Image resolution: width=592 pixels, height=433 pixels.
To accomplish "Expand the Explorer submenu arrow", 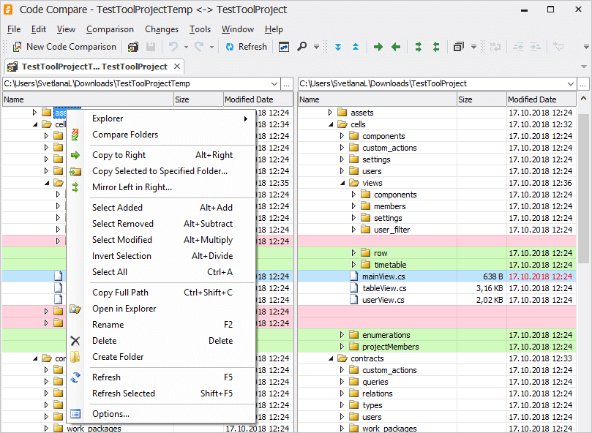I will pyautogui.click(x=246, y=118).
